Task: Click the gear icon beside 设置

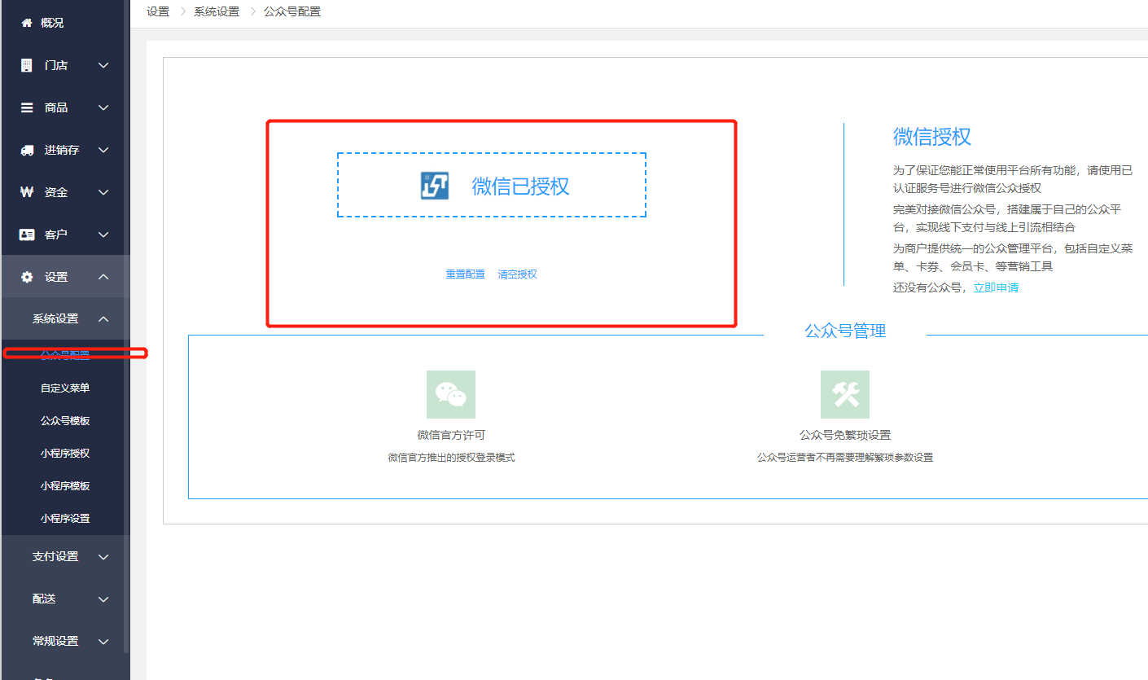Action: [27, 277]
